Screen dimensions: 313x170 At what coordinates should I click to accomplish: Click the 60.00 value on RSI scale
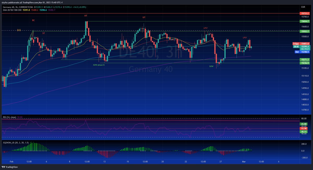coord(304,126)
